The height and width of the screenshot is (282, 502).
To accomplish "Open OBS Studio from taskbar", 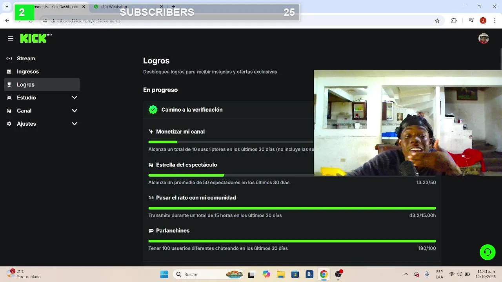I will point(338,274).
